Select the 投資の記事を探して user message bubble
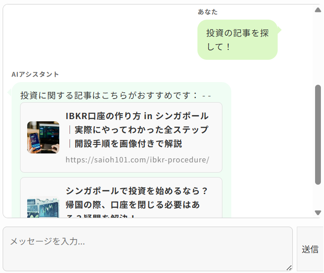Image resolution: width=324 pixels, height=273 pixels. 238,40
